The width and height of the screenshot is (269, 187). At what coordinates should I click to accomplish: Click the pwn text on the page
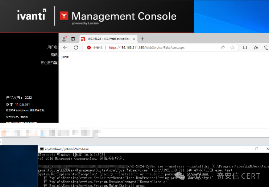(x=65, y=57)
